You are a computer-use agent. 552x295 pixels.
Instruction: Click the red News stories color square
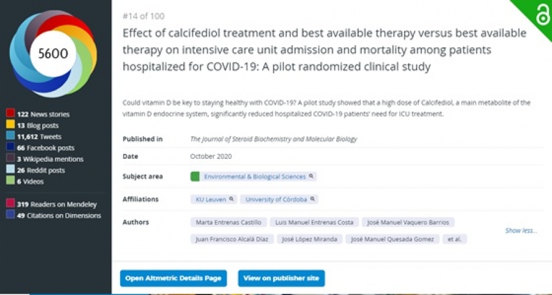pos(10,113)
